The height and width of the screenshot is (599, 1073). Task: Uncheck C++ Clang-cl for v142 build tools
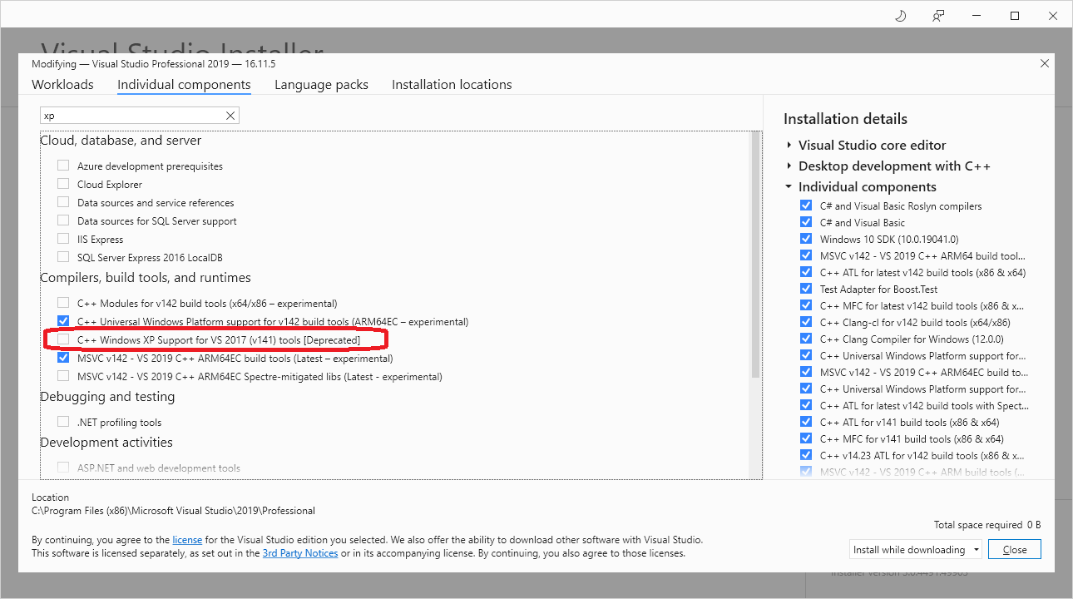(805, 322)
